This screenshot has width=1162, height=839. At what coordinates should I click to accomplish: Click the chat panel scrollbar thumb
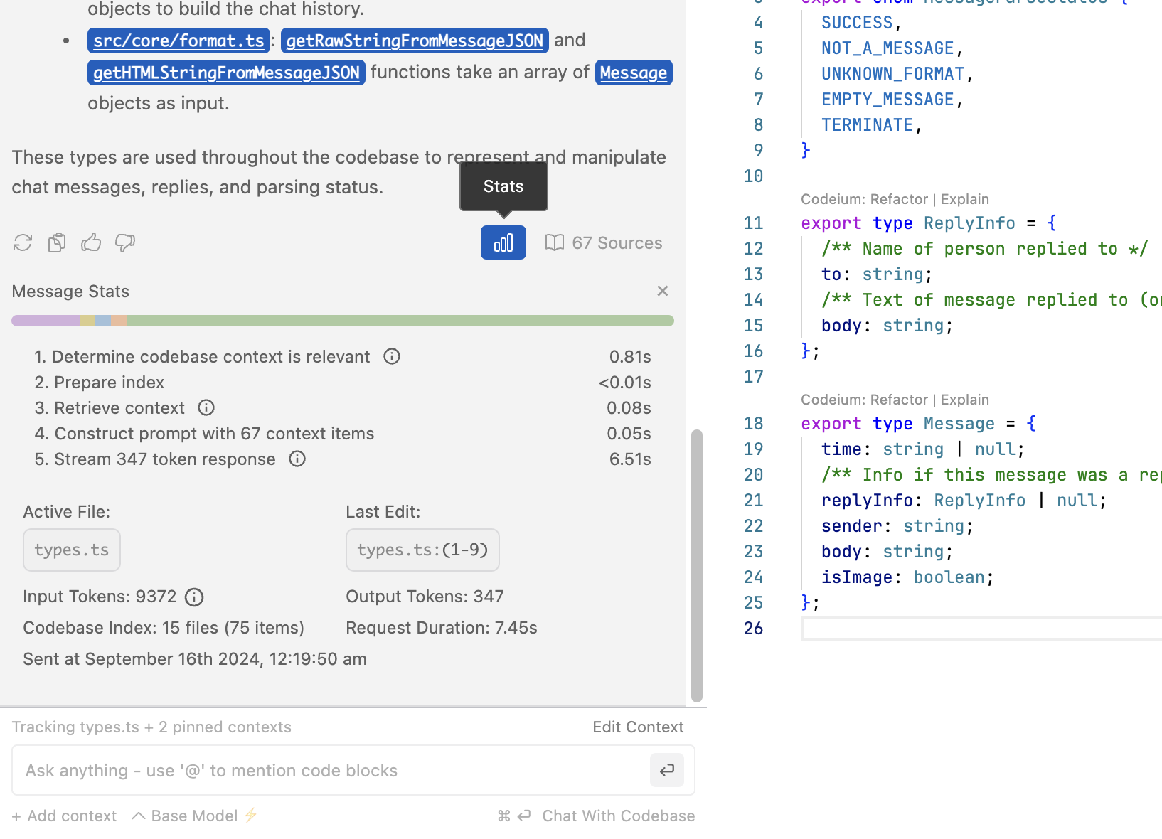point(697,565)
